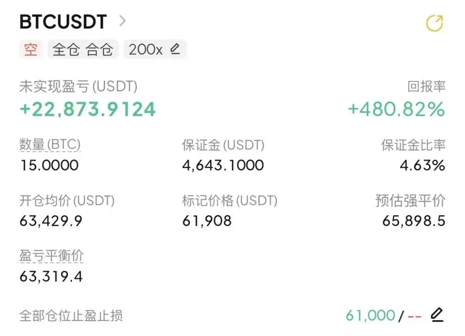Viewport: 465px width, 336px height.
Task: Tap the +480.82% return rate
Action: [396, 109]
